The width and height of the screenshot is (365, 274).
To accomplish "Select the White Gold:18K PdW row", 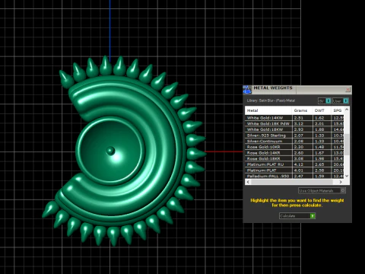I will point(294,123).
